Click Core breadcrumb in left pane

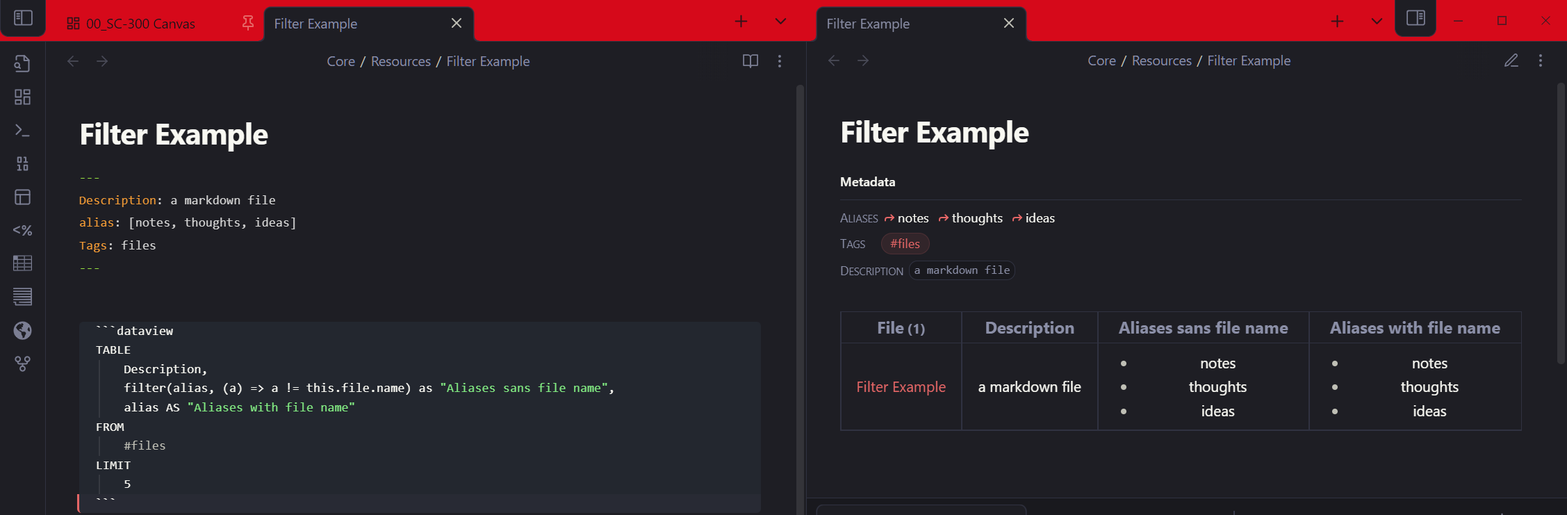(341, 61)
